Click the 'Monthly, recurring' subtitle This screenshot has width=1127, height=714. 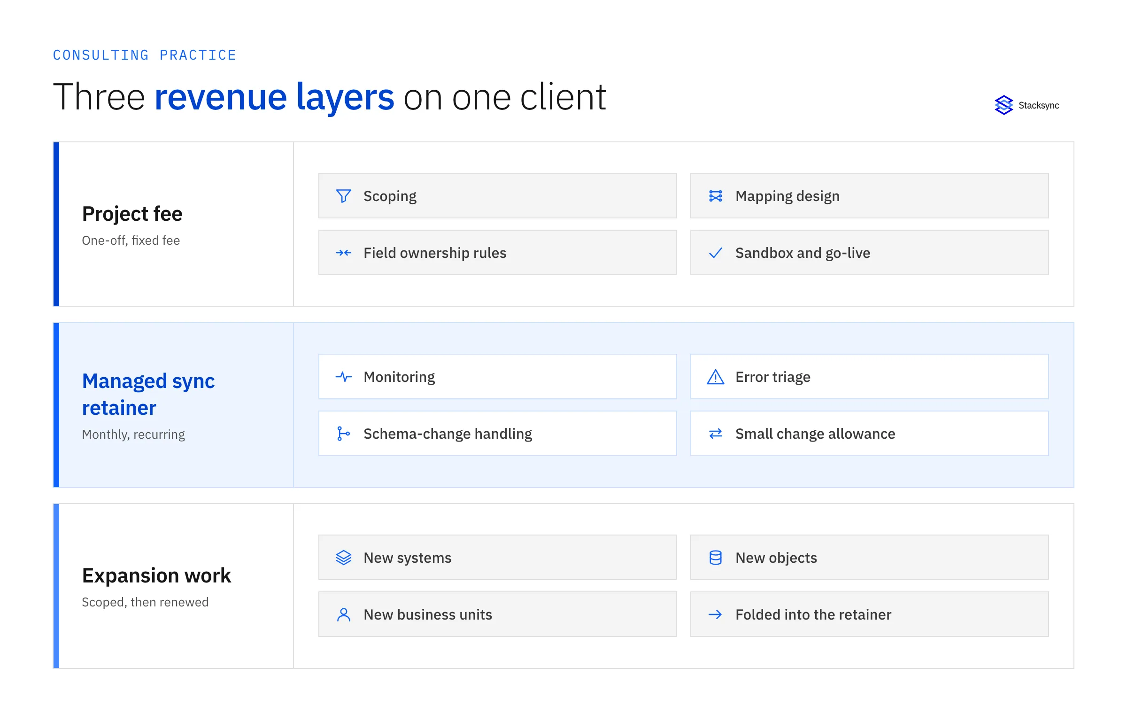pyautogui.click(x=133, y=435)
